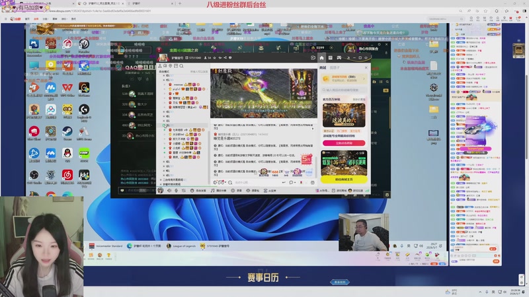The image size is (529, 297).
Task: Toggle the speaker icon in voice app bottom bar
Action: click(x=169, y=191)
